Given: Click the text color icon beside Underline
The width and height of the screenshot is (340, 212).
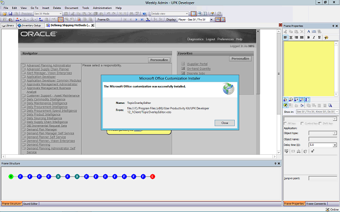Looking at the screenshot, I should [326, 38].
